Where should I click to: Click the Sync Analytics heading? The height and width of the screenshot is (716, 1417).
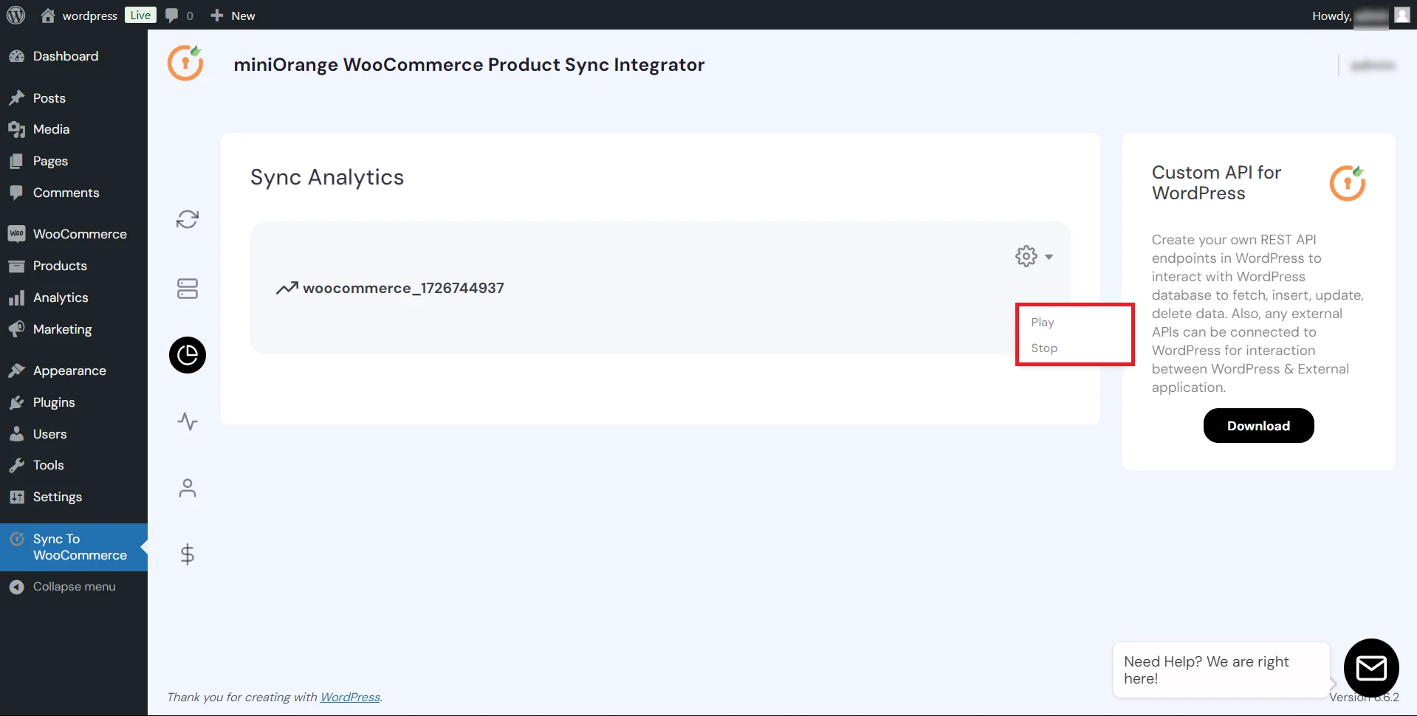[327, 177]
